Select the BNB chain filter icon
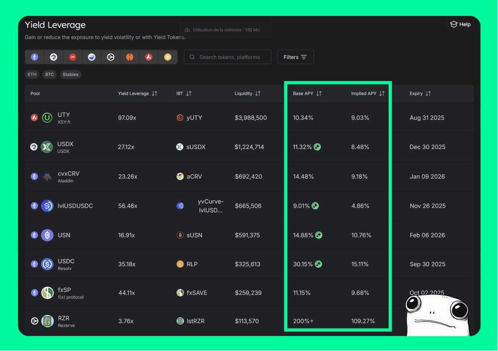Image resolution: width=498 pixels, height=351 pixels. [x=168, y=57]
